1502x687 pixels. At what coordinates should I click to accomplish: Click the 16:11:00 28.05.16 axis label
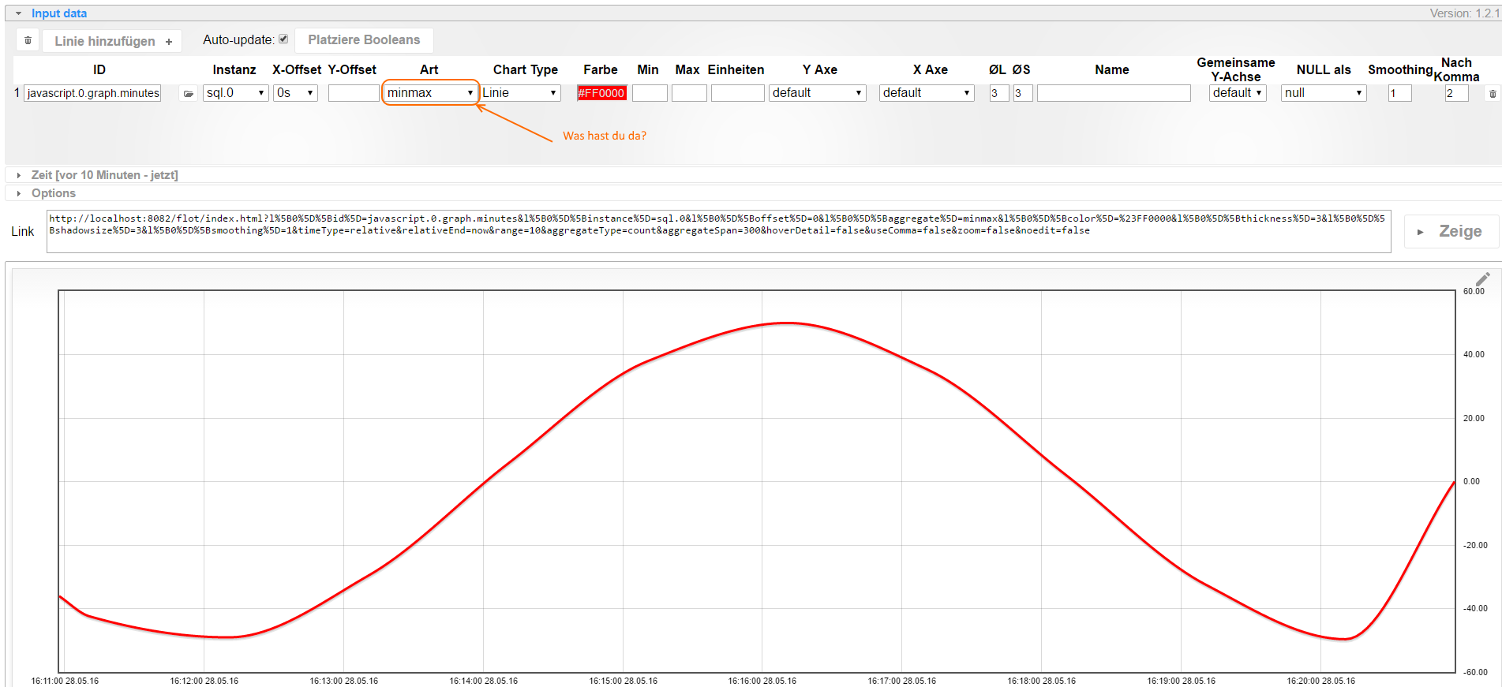click(65, 681)
